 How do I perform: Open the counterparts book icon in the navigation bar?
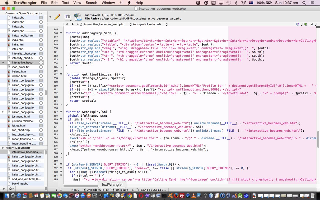pos(298,24)
